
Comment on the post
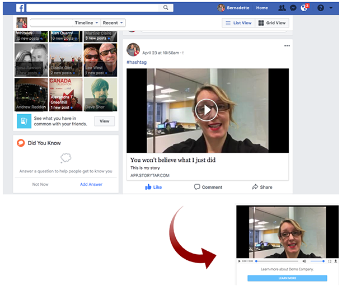pyautogui.click(x=208, y=187)
